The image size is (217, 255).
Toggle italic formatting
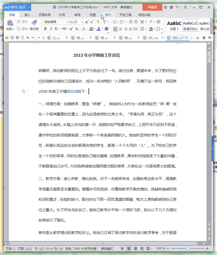tap(51, 29)
